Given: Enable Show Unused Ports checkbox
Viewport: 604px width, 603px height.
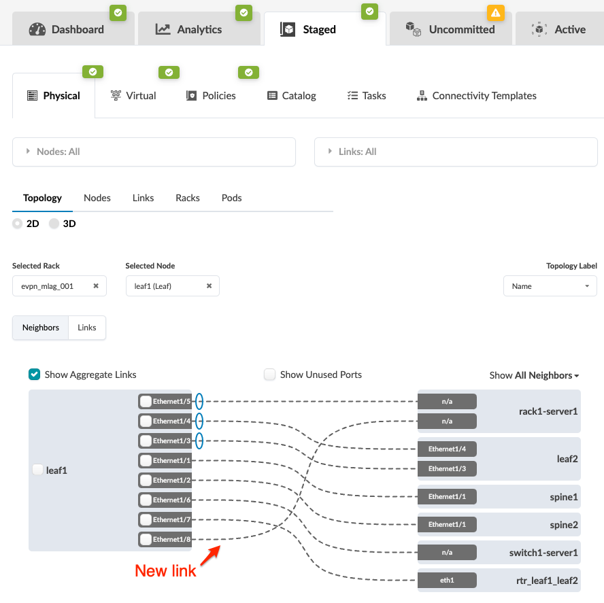Looking at the screenshot, I should click(270, 375).
